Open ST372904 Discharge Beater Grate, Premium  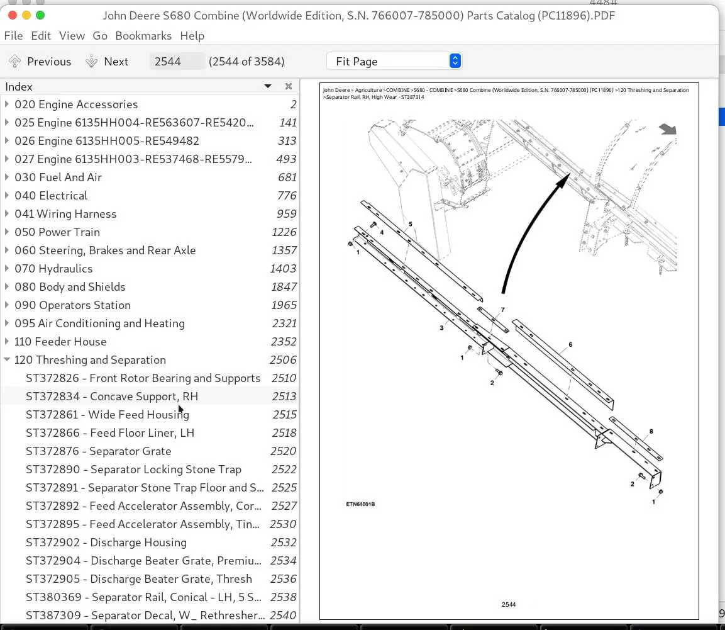(x=150, y=561)
